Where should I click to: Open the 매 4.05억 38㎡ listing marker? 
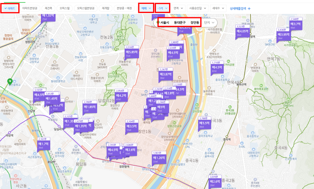click(242, 31)
